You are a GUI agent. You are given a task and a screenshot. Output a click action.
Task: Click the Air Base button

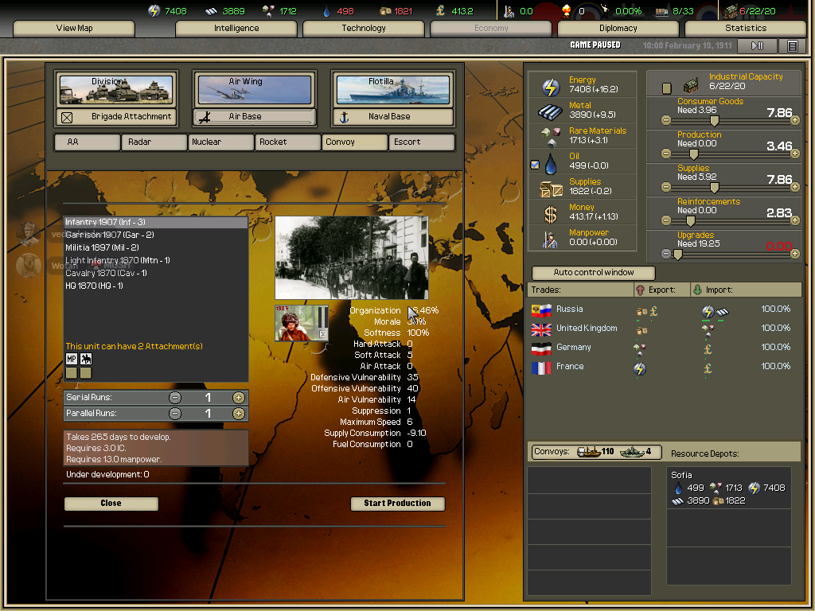coord(255,117)
